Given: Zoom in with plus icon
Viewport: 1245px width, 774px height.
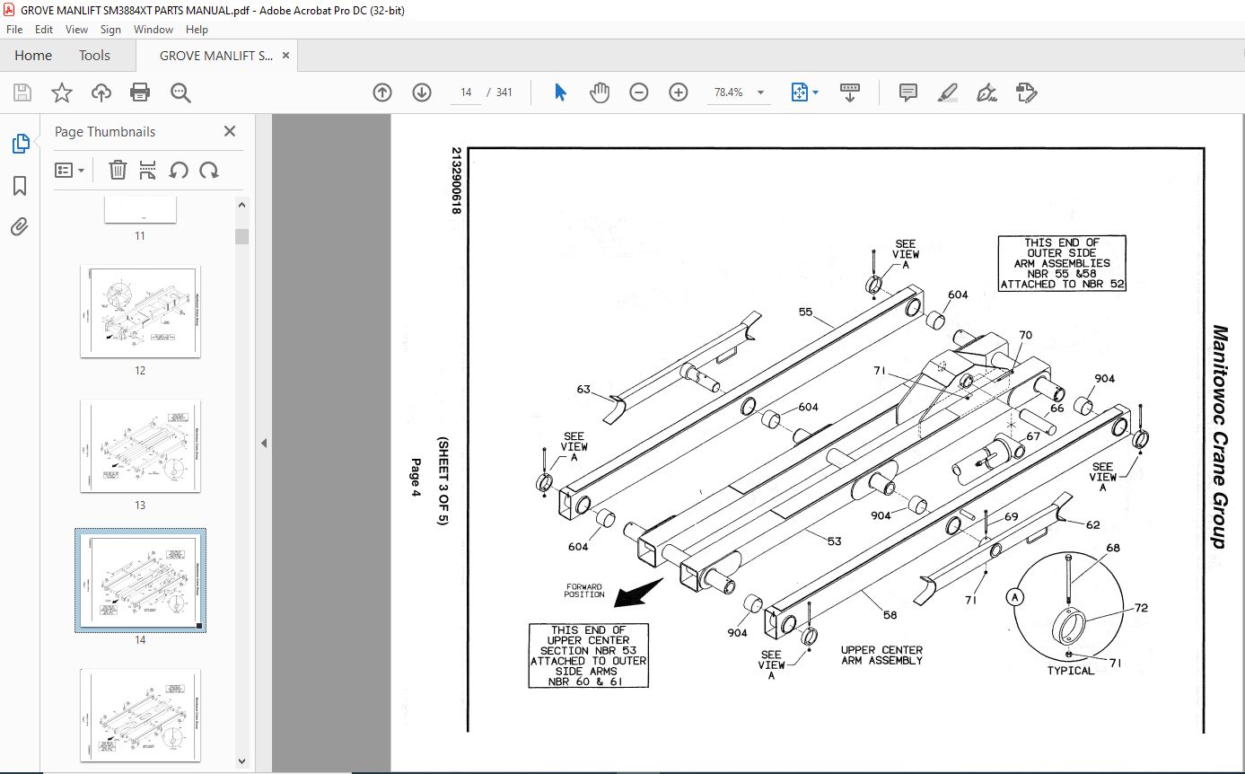Looking at the screenshot, I should pyautogui.click(x=679, y=92).
